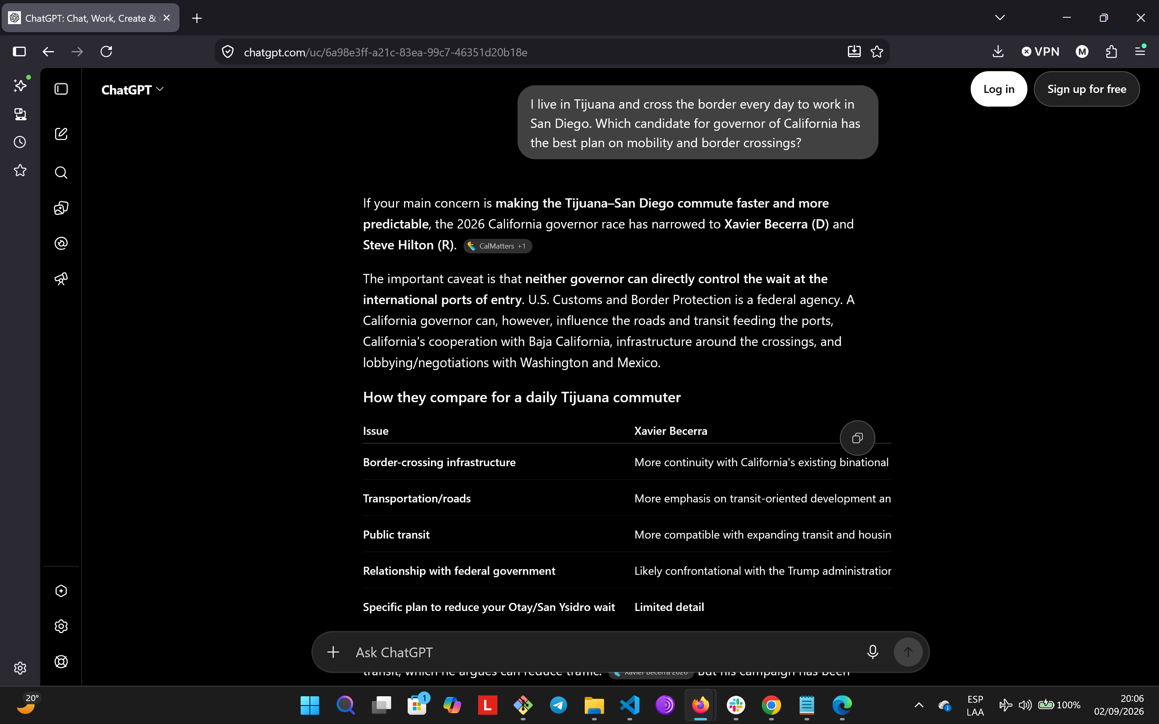Open a new browser tab
Screen dimensions: 1159x724
(x=197, y=18)
